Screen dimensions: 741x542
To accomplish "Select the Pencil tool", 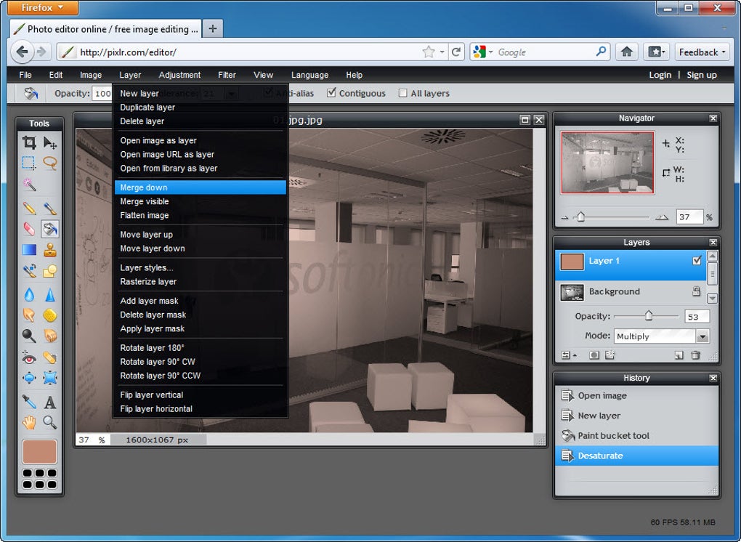I will point(29,209).
